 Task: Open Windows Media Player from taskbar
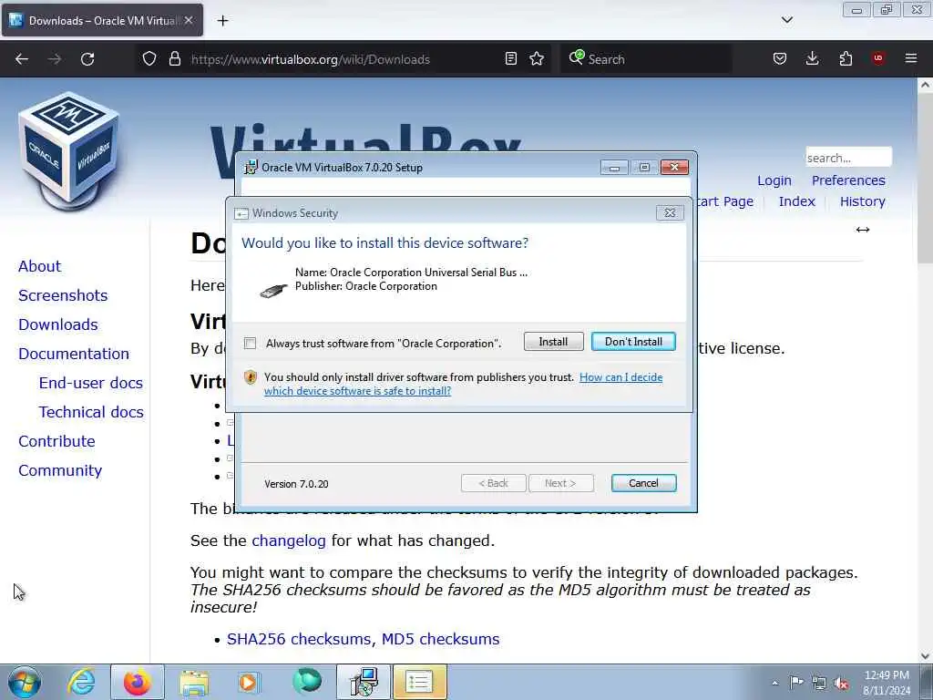coord(248,682)
